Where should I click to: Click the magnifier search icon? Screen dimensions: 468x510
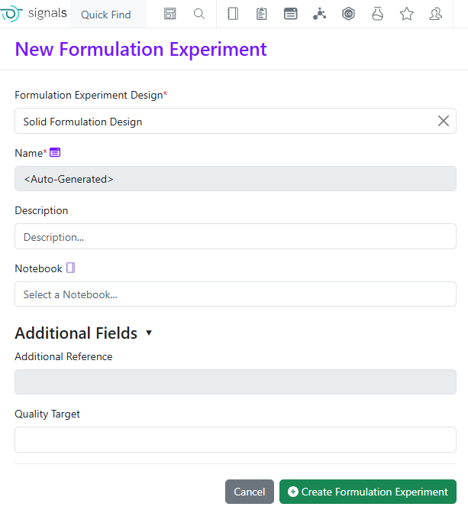point(199,14)
